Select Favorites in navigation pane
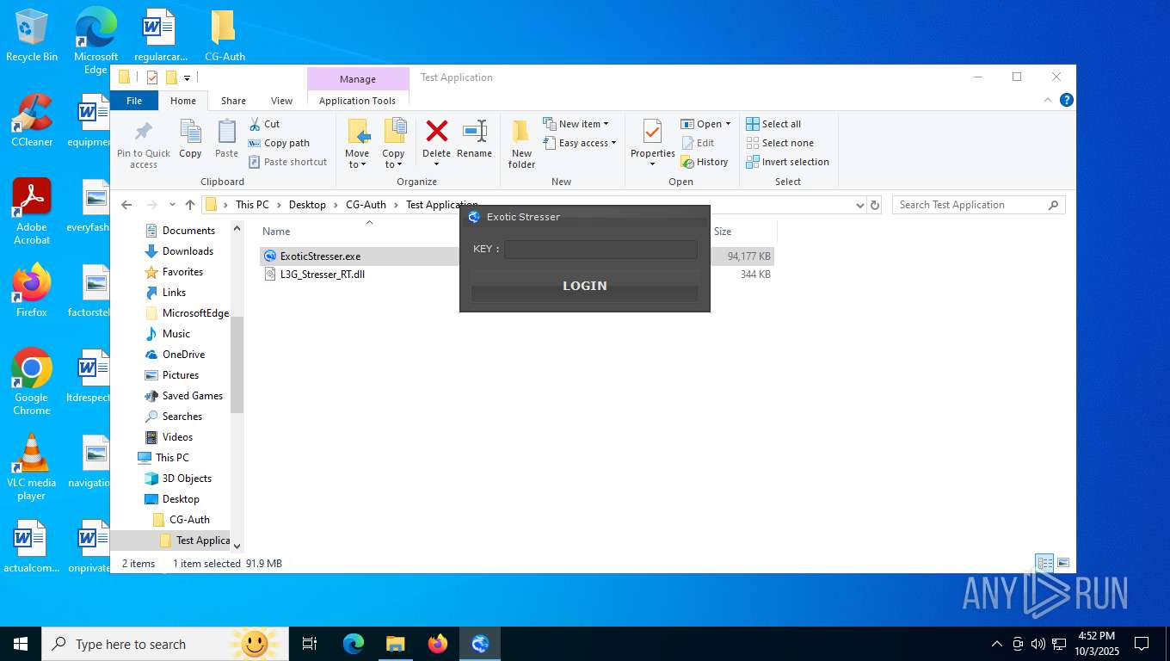Screen dimensions: 1170x661 (x=182, y=272)
